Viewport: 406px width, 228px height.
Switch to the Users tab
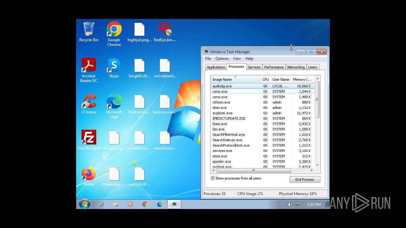(x=312, y=67)
